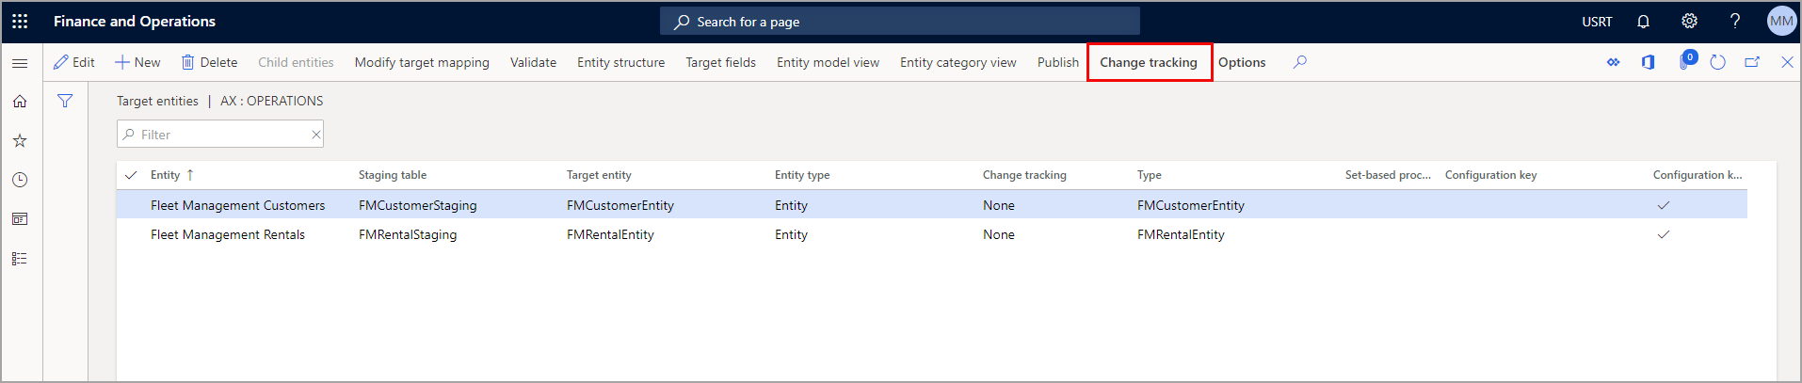Open the Settings gear icon
1802x383 pixels.
pyautogui.click(x=1689, y=22)
